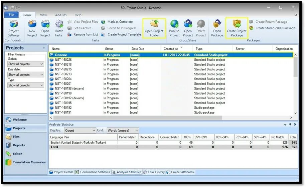Image resolution: width=306 pixels, height=188 pixels.
Task: Switch to Task History tab
Action: (154, 172)
